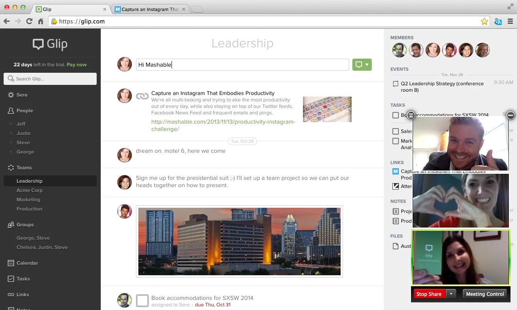Click the link chain icon beside Mashable post
Viewport: 517px width, 310px height.
click(x=142, y=96)
